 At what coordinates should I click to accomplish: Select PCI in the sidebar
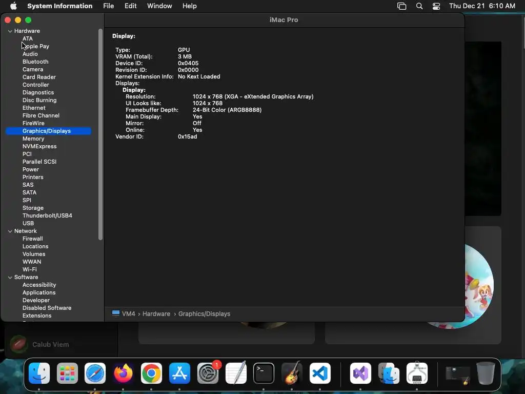[x=27, y=154]
